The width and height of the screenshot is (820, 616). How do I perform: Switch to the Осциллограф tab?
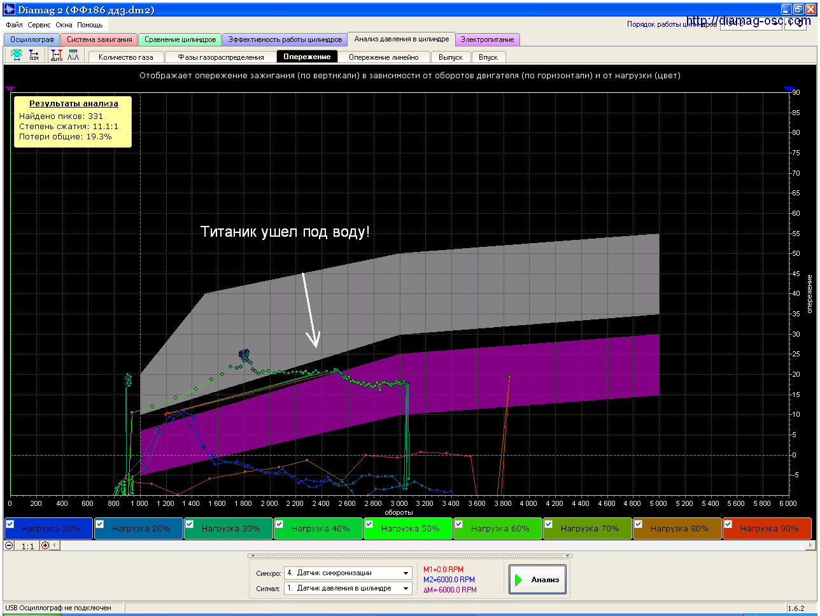(32, 39)
